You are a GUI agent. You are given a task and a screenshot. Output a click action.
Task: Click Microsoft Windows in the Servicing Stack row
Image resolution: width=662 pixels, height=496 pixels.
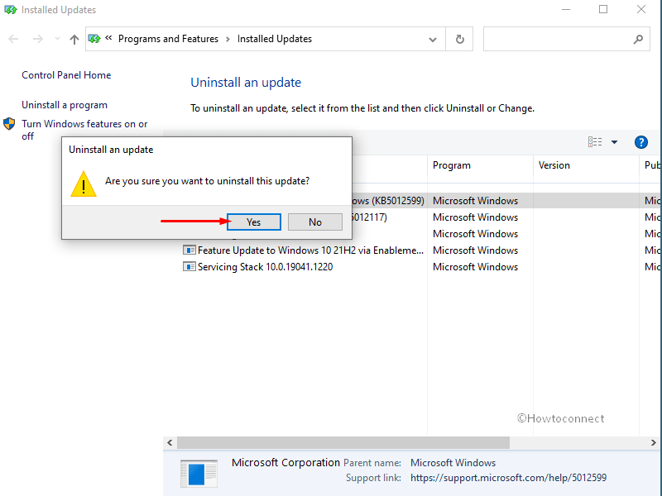click(x=475, y=267)
